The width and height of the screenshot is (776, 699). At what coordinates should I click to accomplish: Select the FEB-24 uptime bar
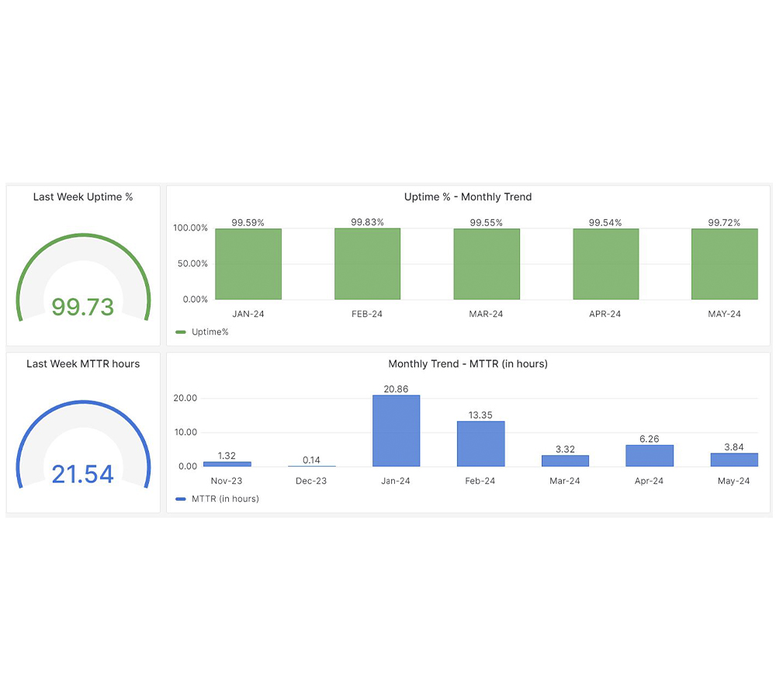click(x=367, y=264)
